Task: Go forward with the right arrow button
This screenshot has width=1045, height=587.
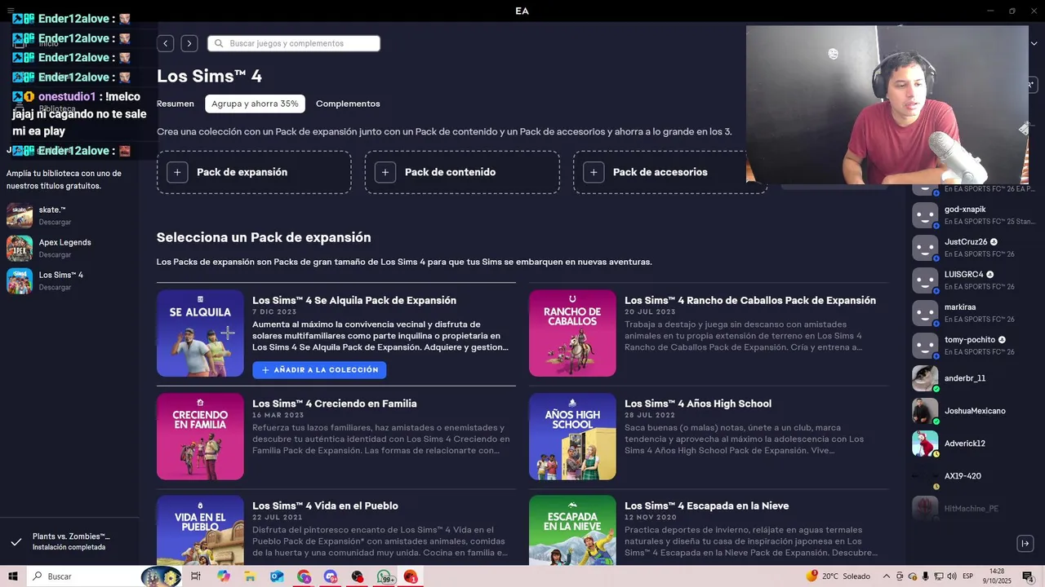Action: (x=189, y=43)
